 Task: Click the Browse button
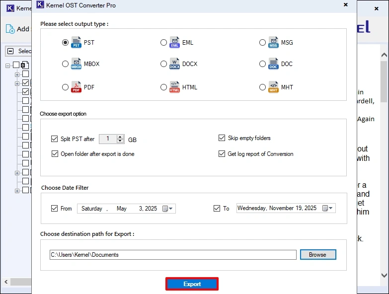click(318, 255)
